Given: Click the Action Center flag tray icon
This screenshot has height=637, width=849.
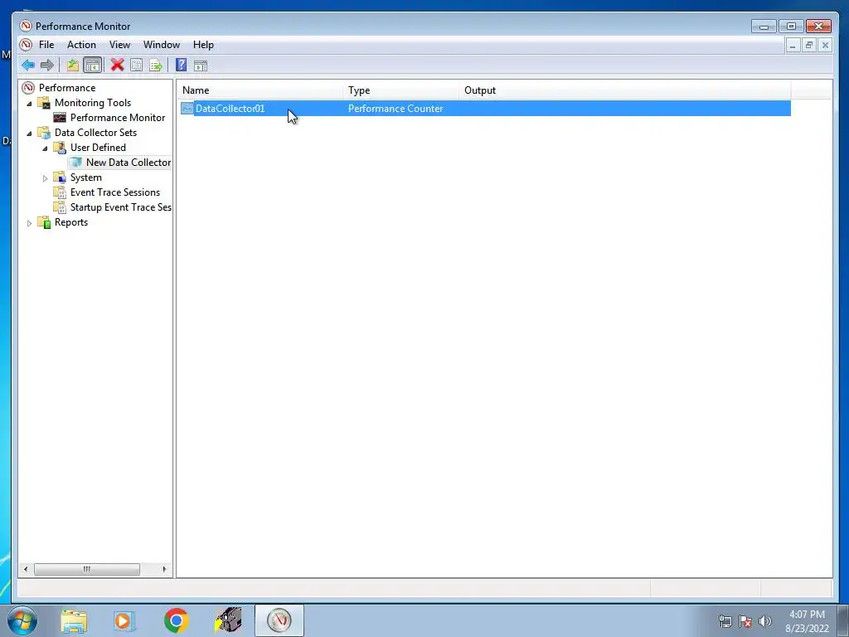Looking at the screenshot, I should (x=745, y=621).
